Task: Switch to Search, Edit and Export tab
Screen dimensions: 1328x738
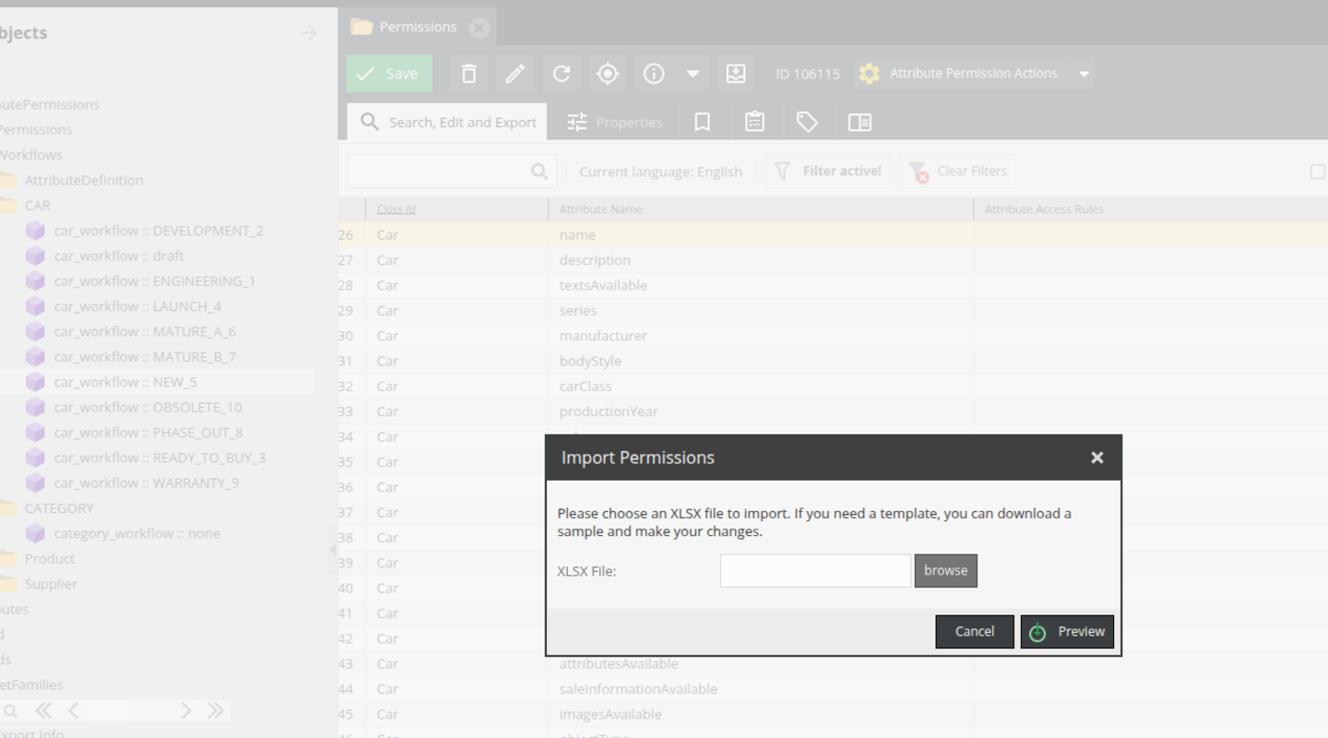Action: 447,122
